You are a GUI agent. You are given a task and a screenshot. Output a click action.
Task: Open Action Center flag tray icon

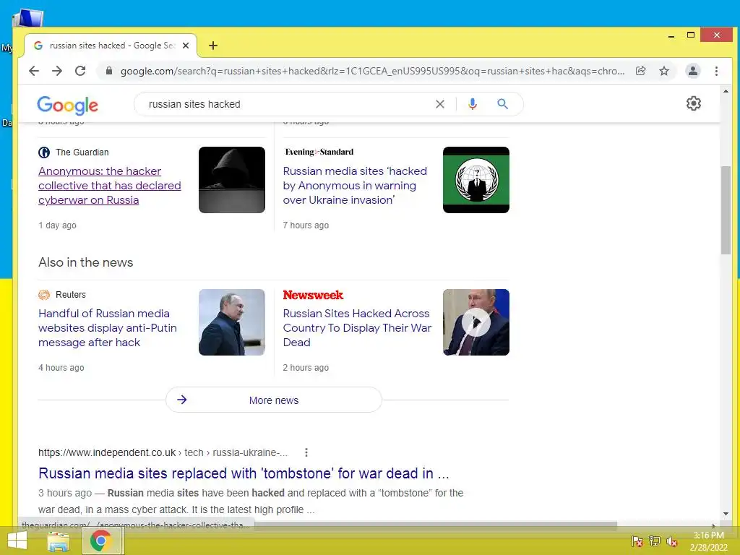[x=637, y=541]
